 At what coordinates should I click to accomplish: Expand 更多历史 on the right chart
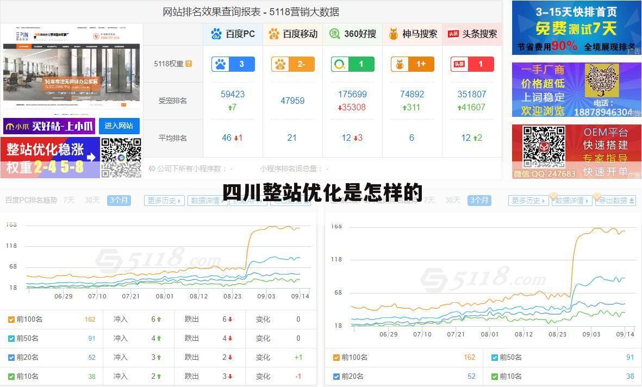click(528, 201)
